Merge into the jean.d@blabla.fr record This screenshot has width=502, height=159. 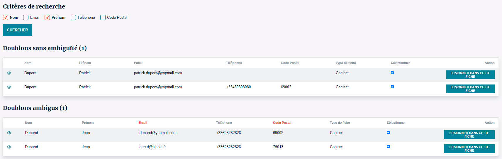(x=469, y=149)
